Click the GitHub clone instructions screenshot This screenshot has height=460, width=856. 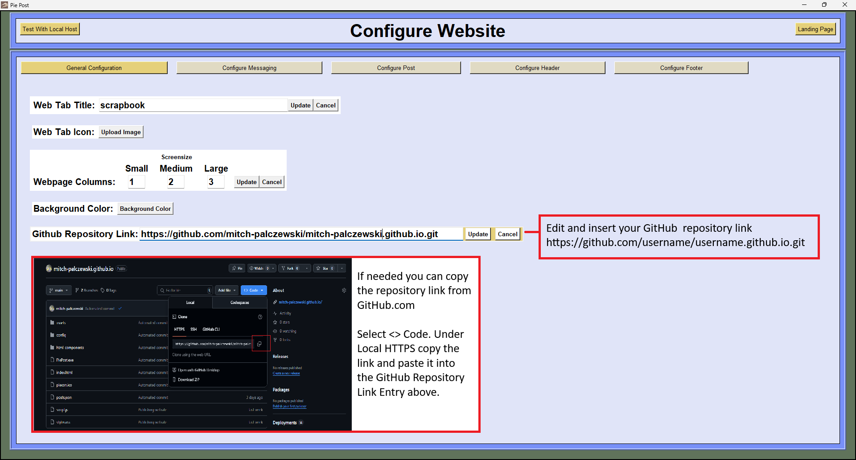[x=193, y=345]
